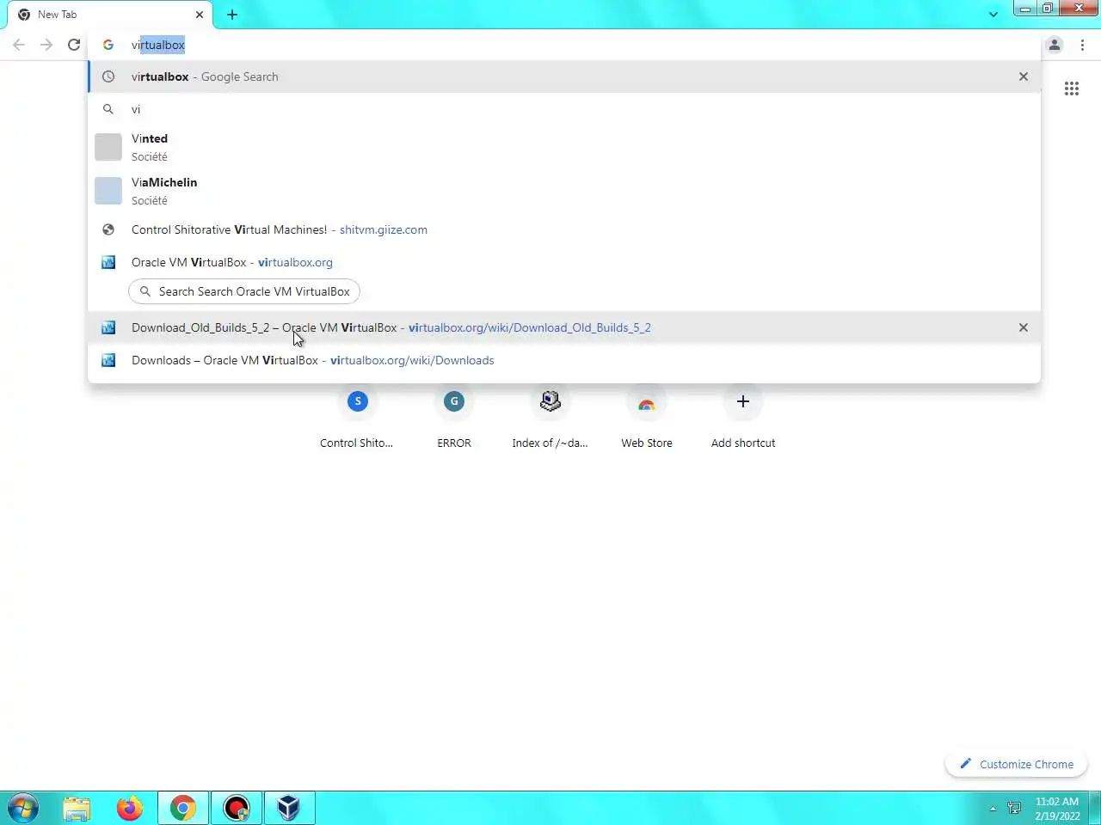
Task: Open the Index of /~da... shortcut tile
Action: click(x=550, y=415)
